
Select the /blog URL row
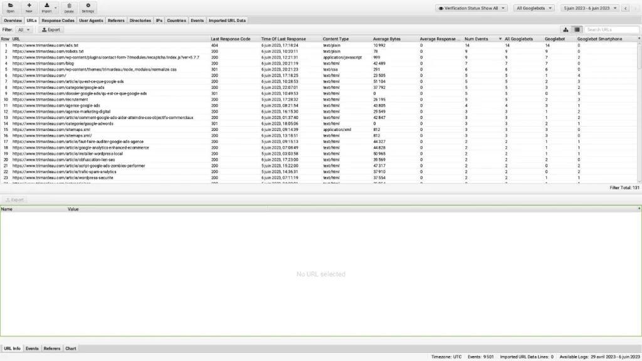click(319, 63)
